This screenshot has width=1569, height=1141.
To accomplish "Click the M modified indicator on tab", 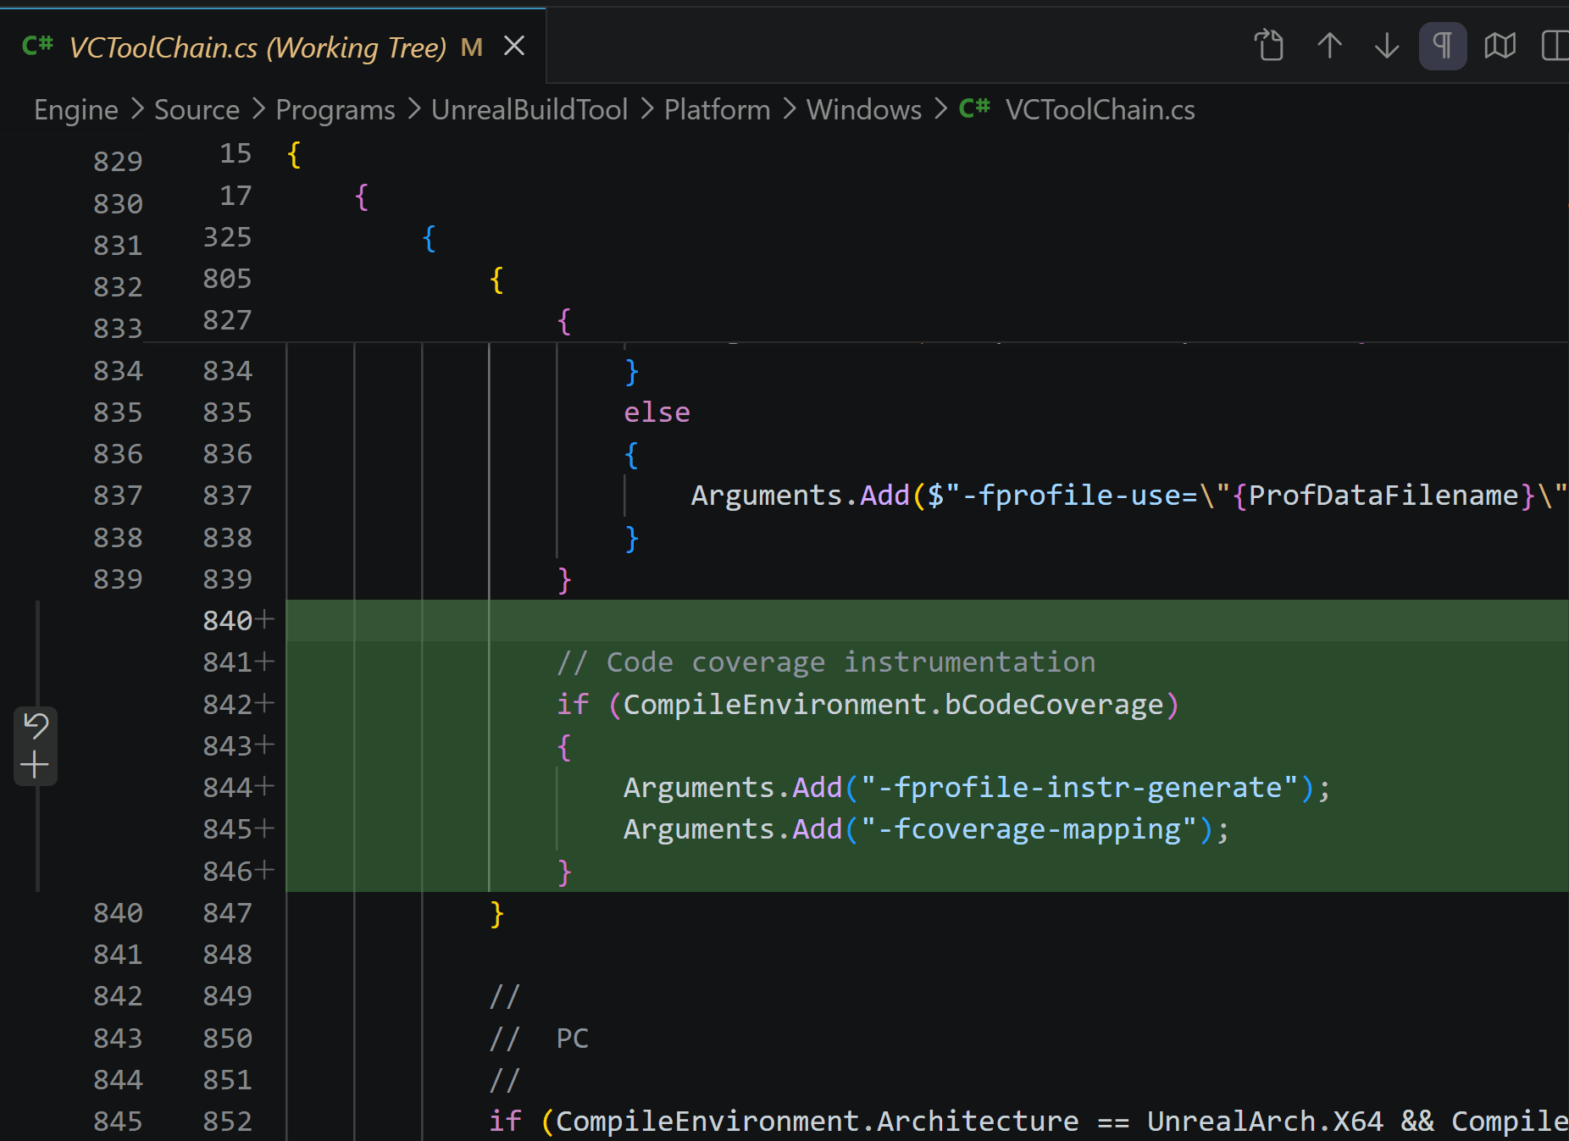I will click(x=471, y=47).
